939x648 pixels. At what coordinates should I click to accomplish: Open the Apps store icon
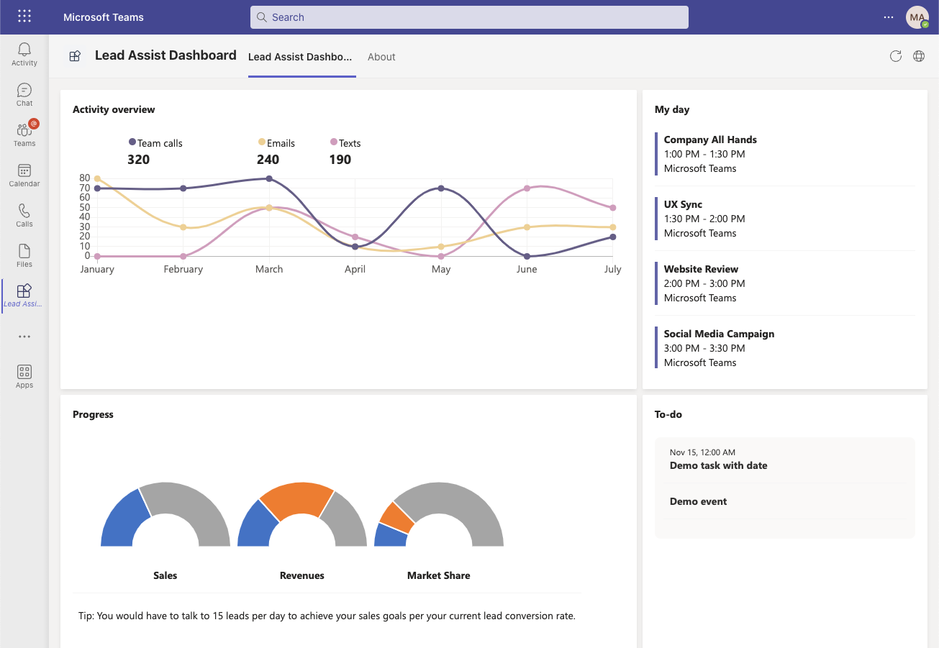(24, 375)
